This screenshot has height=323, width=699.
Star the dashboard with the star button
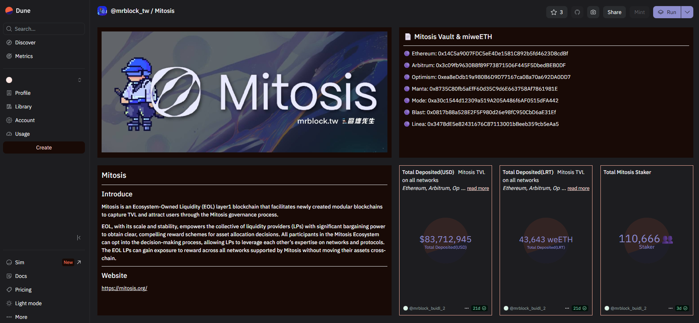(x=556, y=12)
